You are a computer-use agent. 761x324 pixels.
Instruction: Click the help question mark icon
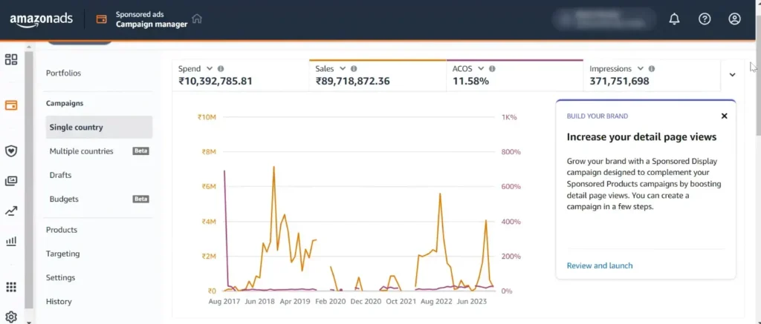click(x=705, y=19)
